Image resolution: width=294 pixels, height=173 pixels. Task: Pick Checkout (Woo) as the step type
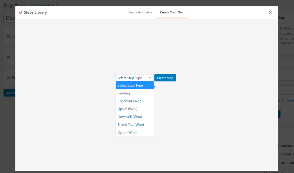pyautogui.click(x=135, y=101)
